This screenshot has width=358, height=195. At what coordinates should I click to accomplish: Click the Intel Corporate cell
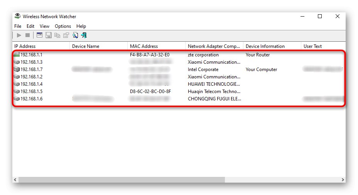coord(203,69)
